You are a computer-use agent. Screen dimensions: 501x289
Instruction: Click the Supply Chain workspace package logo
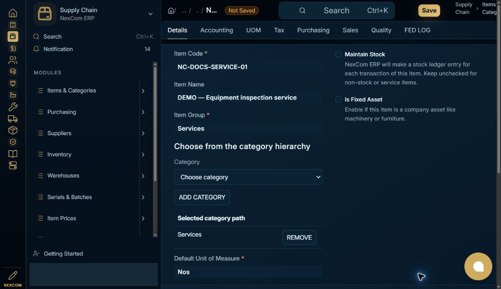(x=45, y=14)
